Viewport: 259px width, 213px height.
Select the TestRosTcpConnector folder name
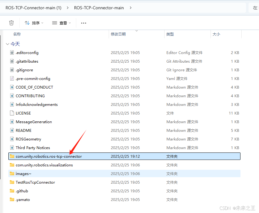pyautogui.click(x=36, y=182)
